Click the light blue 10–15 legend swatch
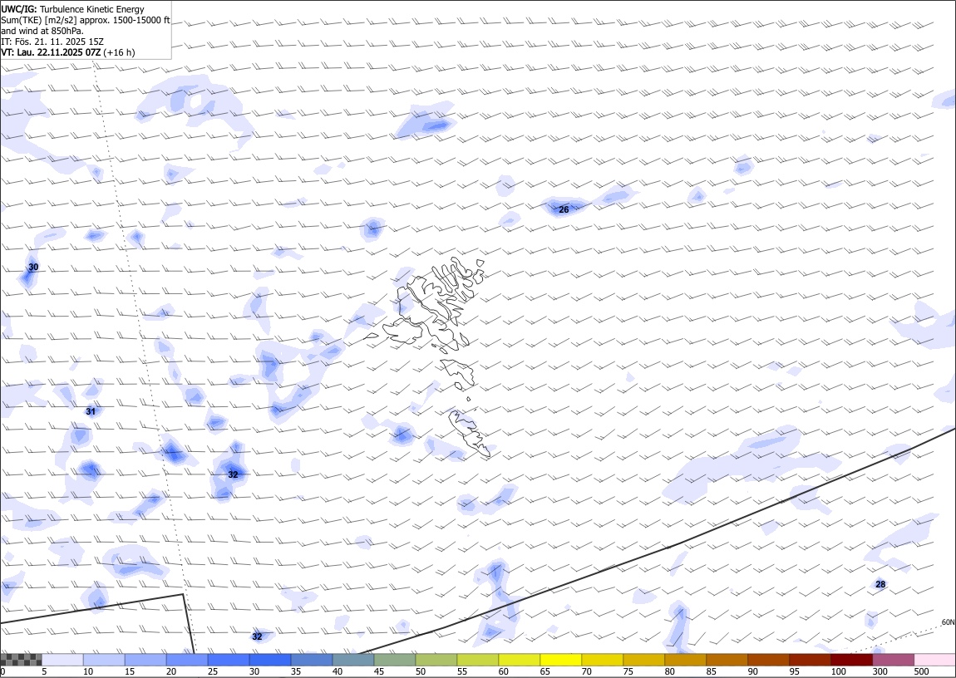 pyautogui.click(x=104, y=660)
